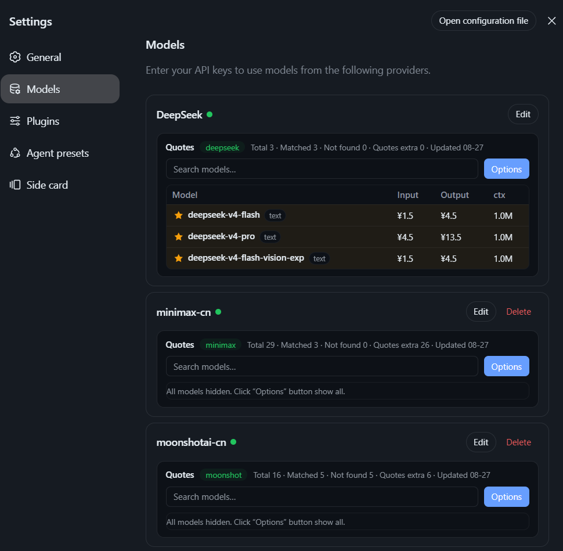Click ¥1.5 input price of deepseek-v4-flash

tap(405, 215)
